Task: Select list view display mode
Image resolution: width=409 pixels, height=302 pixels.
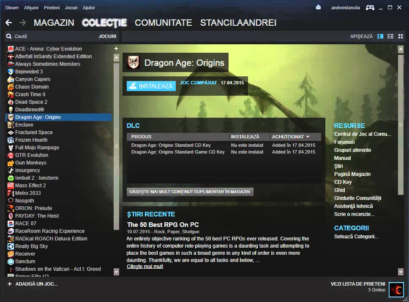Action: [x=390, y=36]
